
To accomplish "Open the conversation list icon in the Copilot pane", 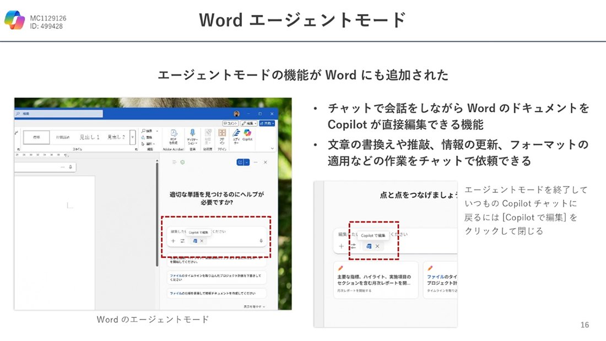I will tap(174, 163).
